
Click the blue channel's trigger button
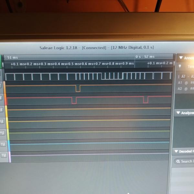tap(3, 144)
